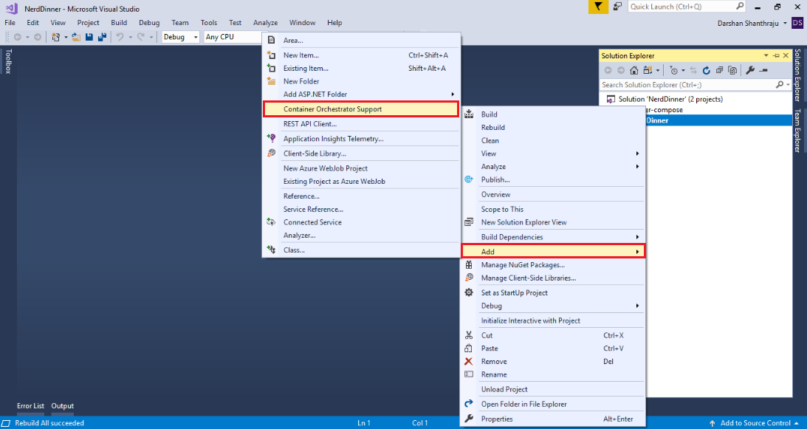807x429 pixels.
Task: Choose Application Insights Telemetry...
Action: [361, 139]
